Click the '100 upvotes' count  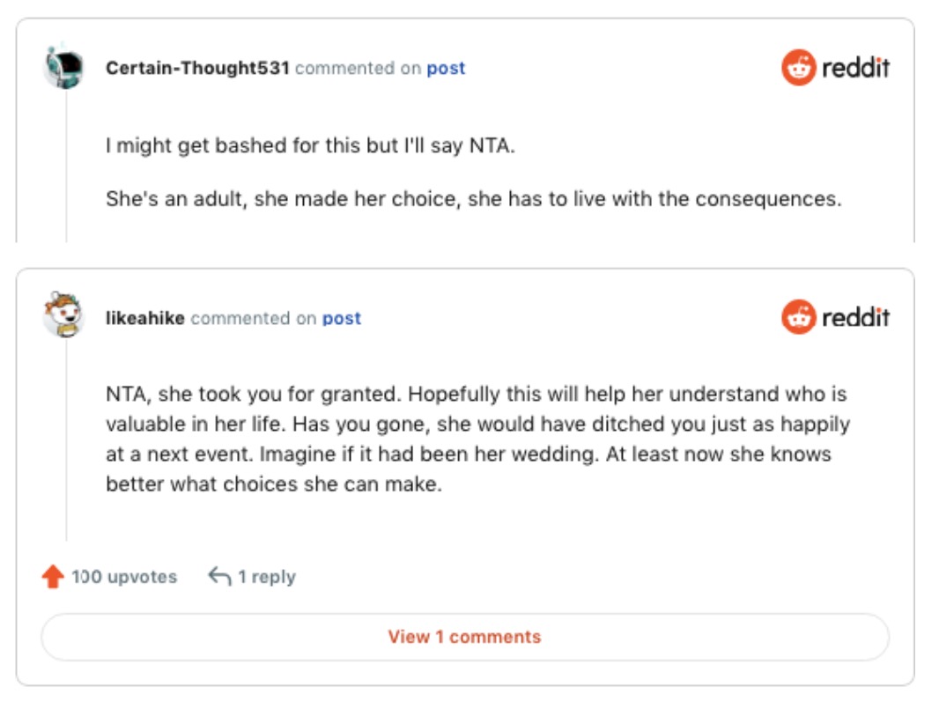point(123,577)
